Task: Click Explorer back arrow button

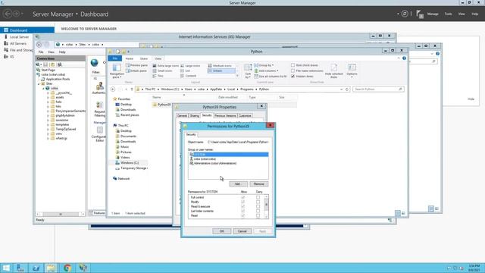Action: point(113,89)
